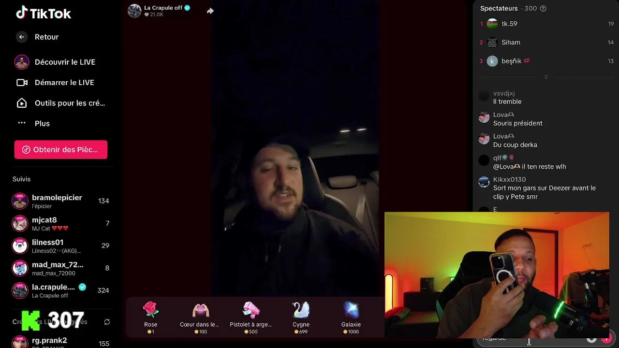619x348 pixels.
Task: Click the Outils pour les créateurs icon
Action: coord(22,103)
